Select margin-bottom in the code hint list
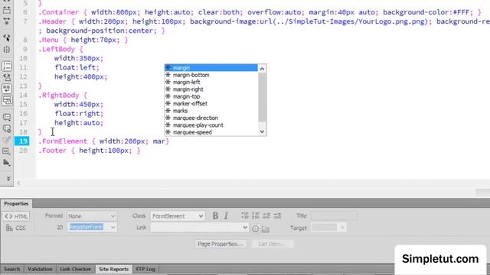490x275 pixels. pyautogui.click(x=211, y=75)
